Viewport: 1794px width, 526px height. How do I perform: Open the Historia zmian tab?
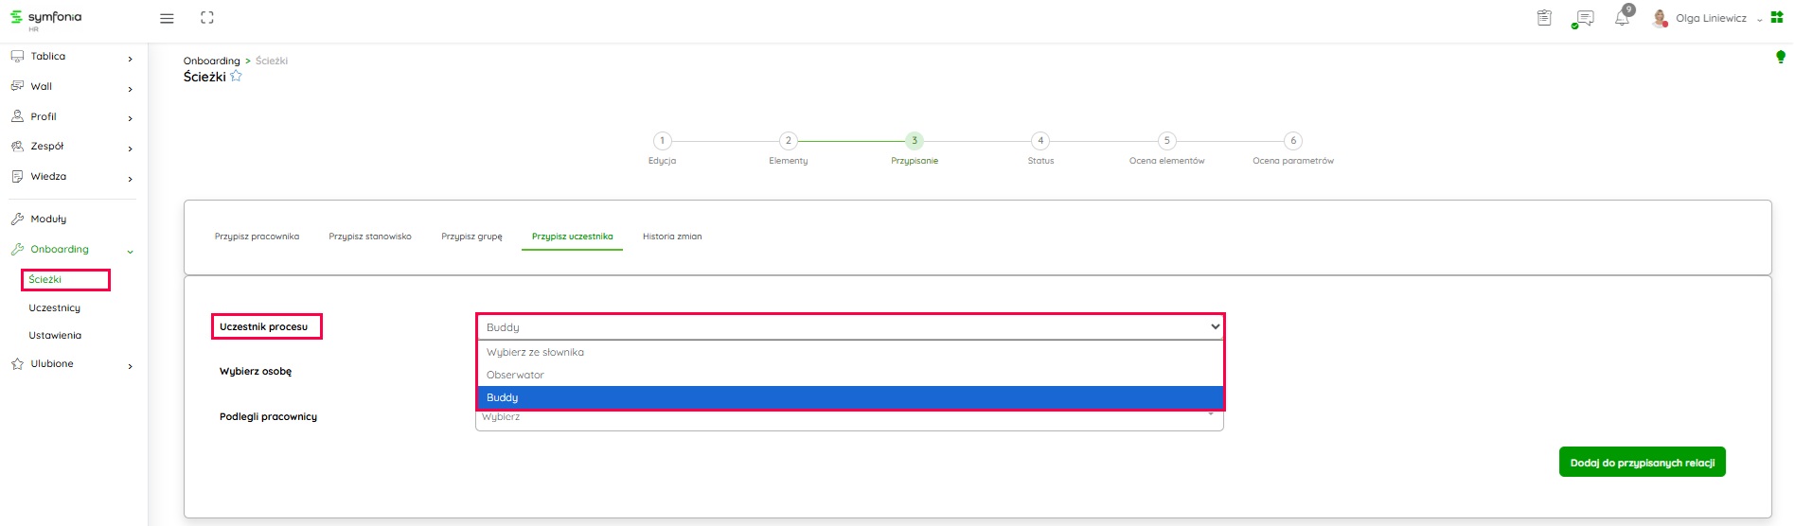pyautogui.click(x=672, y=237)
